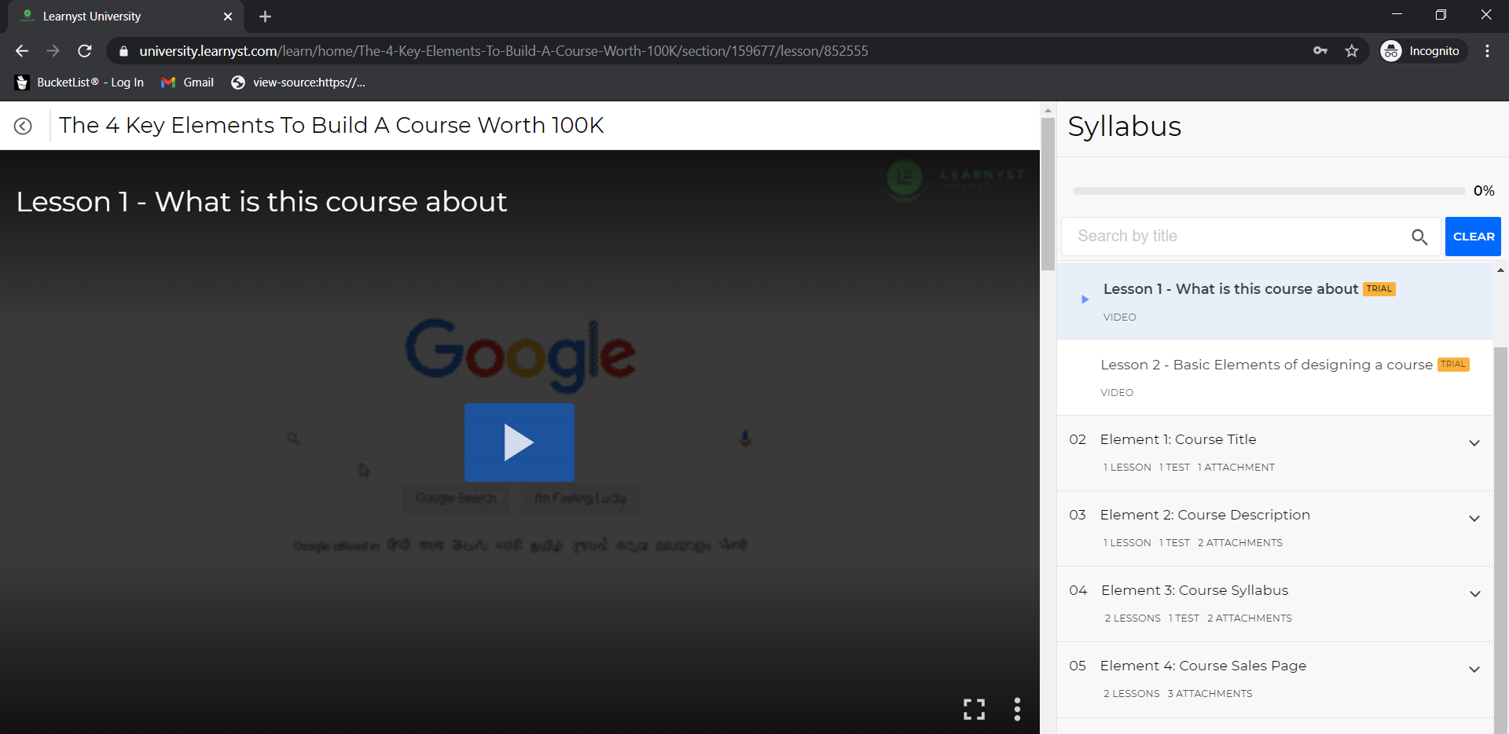Click the syllabus scroll up arrow

pos(1500,270)
